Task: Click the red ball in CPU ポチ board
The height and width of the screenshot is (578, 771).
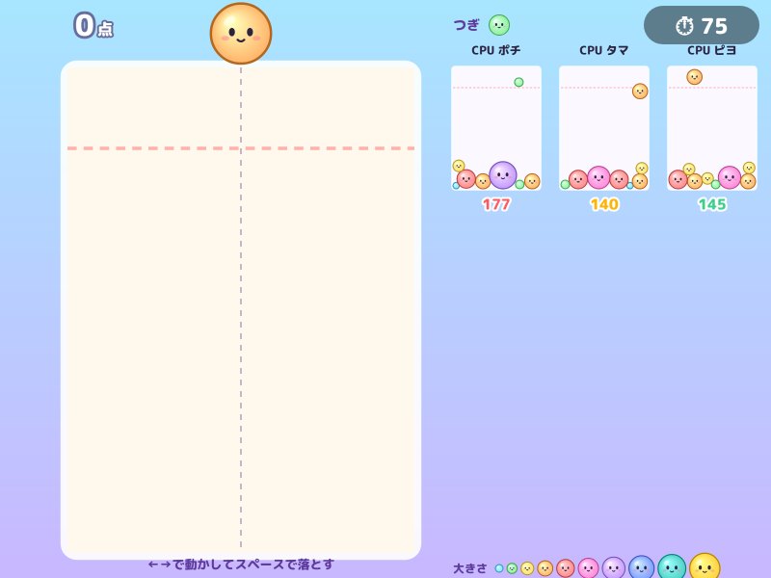Action: (x=466, y=179)
